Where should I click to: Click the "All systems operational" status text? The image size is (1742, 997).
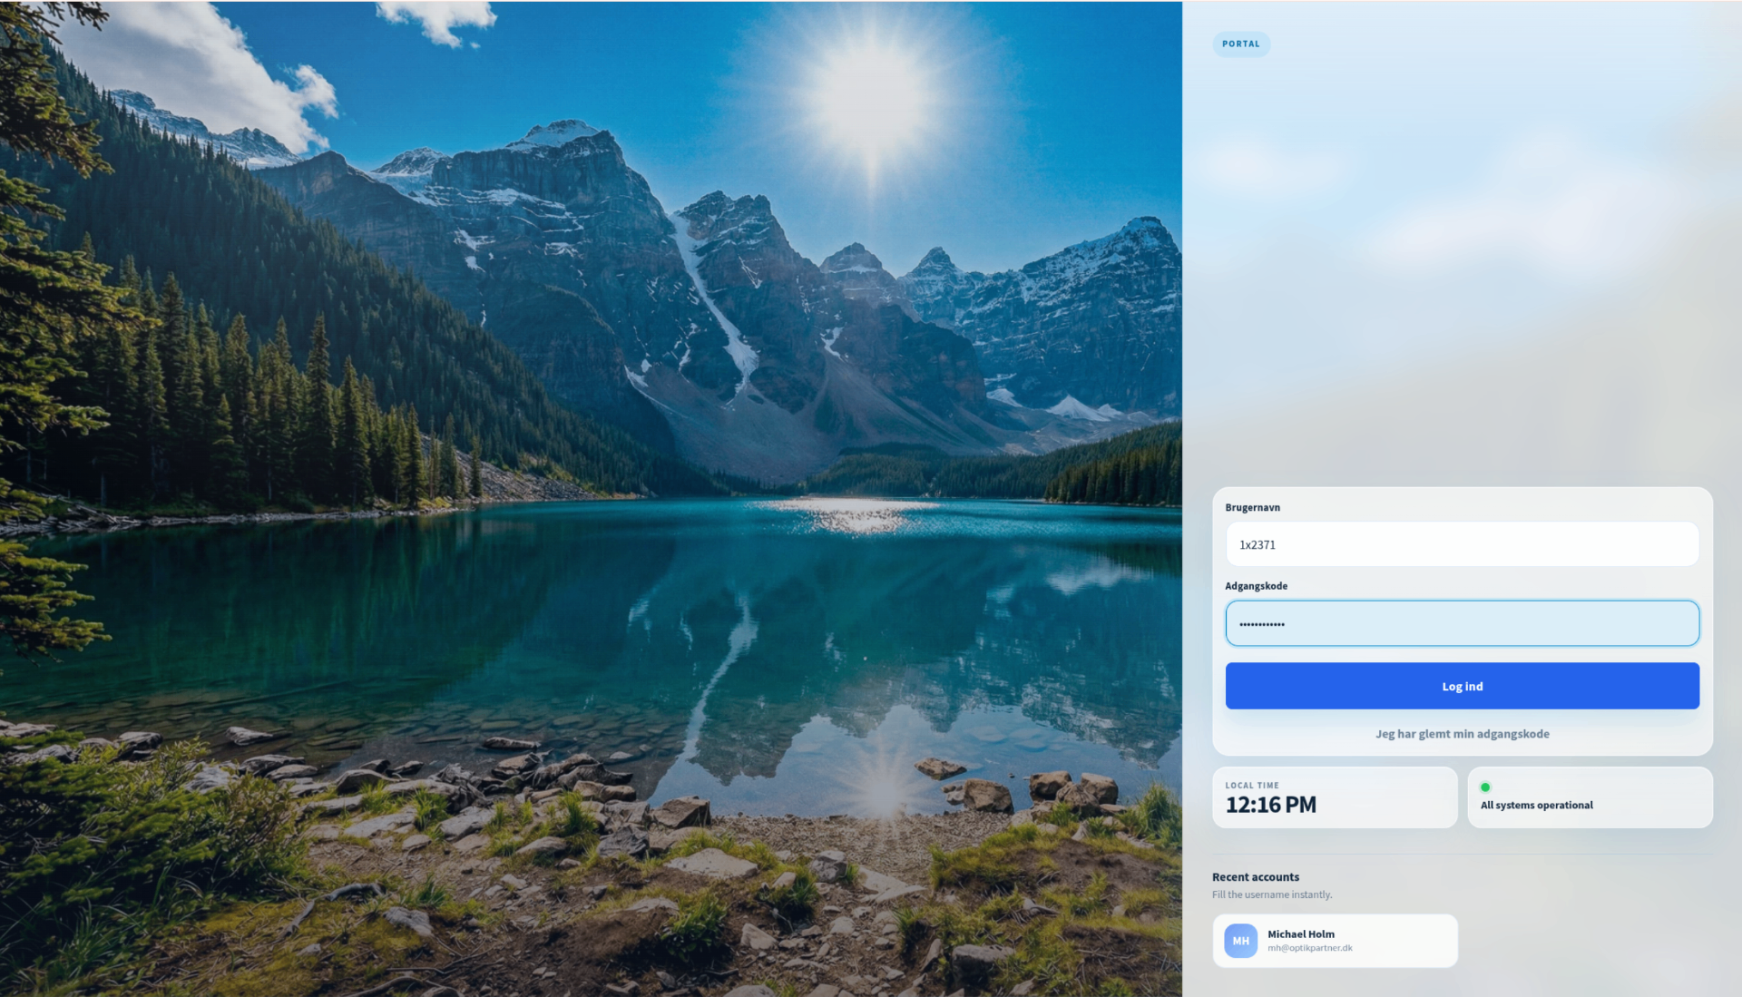[x=1536, y=806]
